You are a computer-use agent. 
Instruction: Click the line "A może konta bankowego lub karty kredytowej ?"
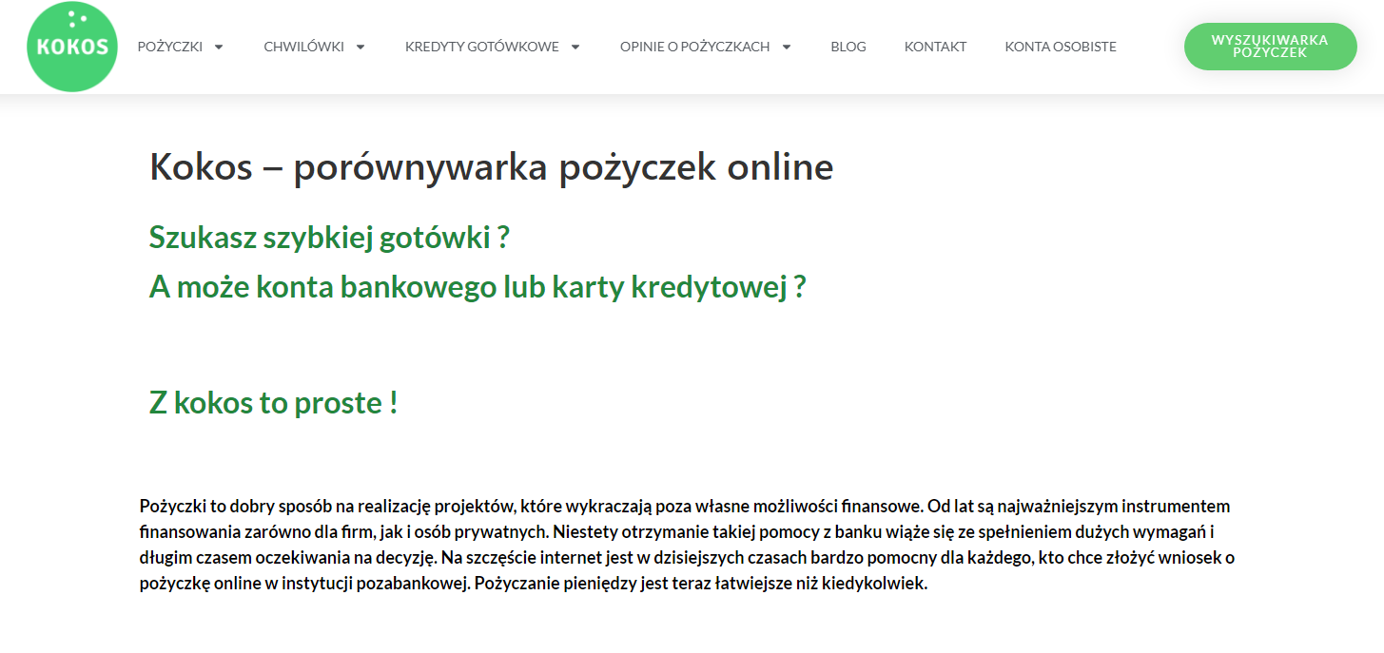(x=478, y=287)
